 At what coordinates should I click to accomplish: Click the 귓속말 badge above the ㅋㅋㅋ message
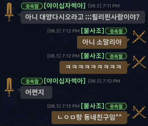(x=116, y=56)
